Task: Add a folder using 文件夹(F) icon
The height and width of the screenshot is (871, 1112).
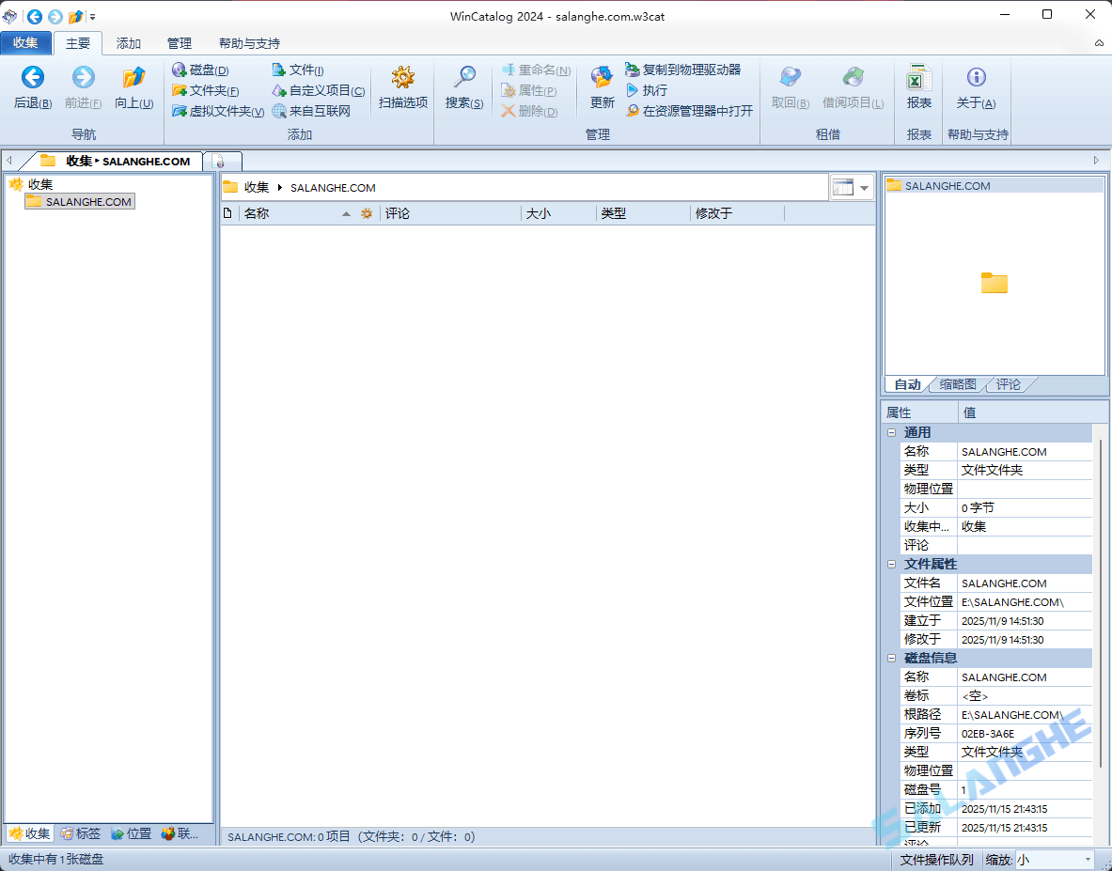Action: point(209,90)
